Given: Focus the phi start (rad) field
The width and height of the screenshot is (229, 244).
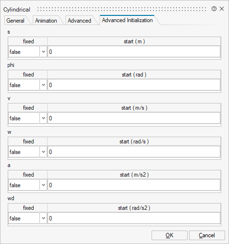Looking at the screenshot, I should click(x=134, y=85).
